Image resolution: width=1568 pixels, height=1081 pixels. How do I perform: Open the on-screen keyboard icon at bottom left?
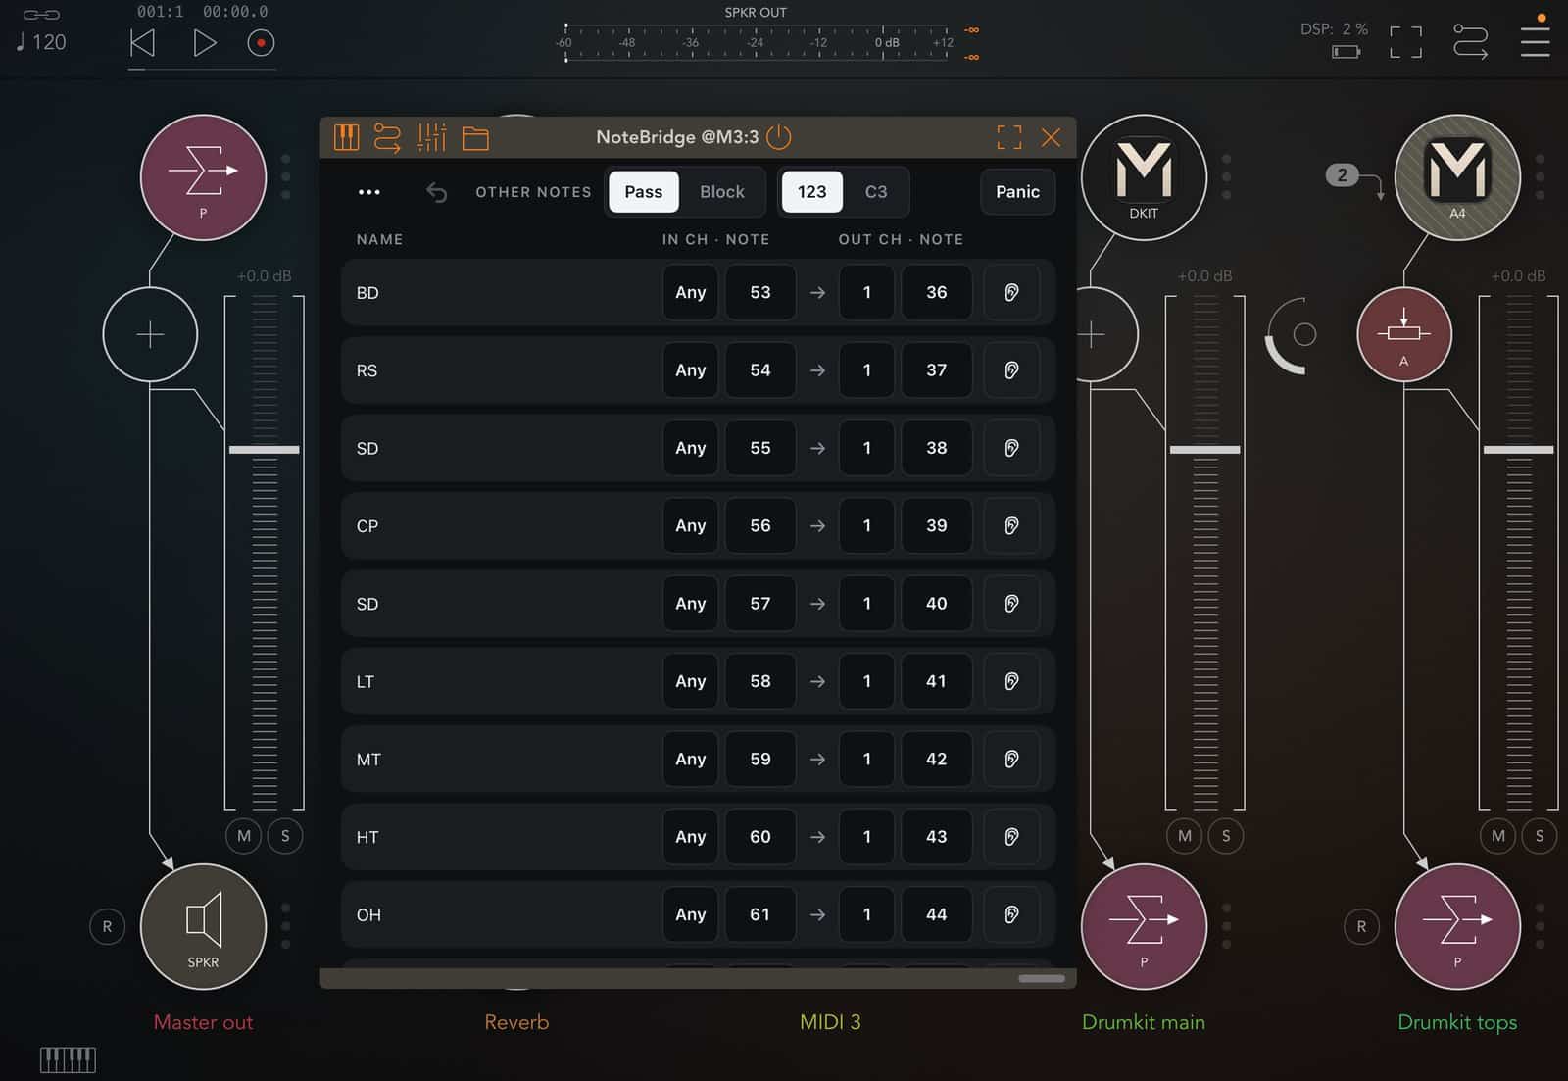[x=68, y=1059]
